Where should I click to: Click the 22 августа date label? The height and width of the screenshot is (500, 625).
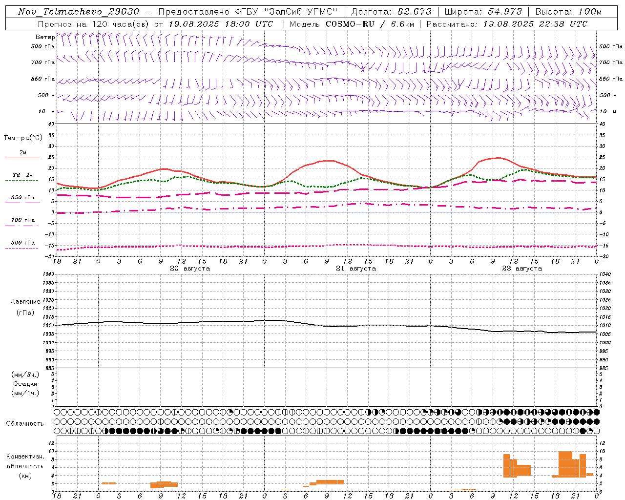[522, 269]
